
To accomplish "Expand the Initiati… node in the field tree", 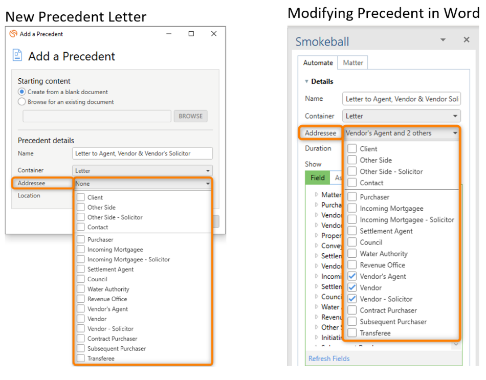I will (317, 337).
